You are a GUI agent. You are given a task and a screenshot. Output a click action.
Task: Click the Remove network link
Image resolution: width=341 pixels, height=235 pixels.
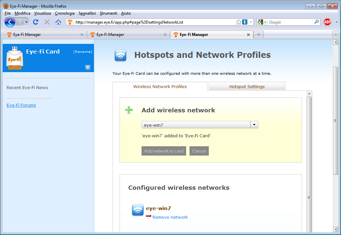tap(170, 217)
